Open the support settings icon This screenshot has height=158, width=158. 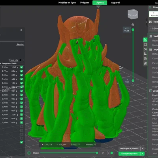[145, 54]
